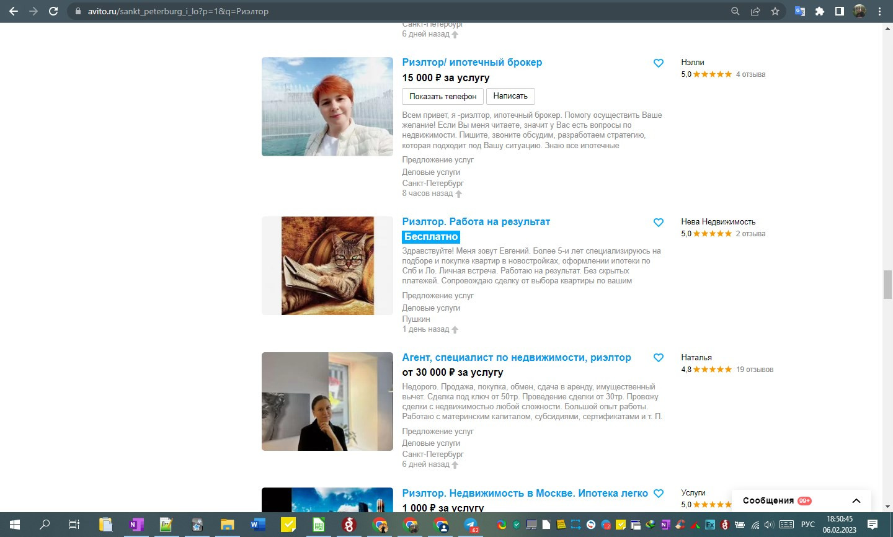Click the zoom indicator in address bar
The height and width of the screenshot is (537, 893).
[x=735, y=11]
